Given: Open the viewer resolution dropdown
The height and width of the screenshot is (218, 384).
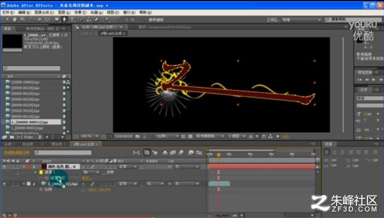Looking at the screenshot, I should 168,136.
